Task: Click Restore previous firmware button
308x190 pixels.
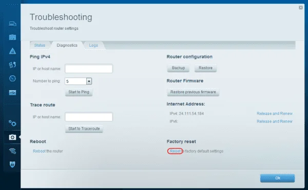Action: [x=193, y=92]
